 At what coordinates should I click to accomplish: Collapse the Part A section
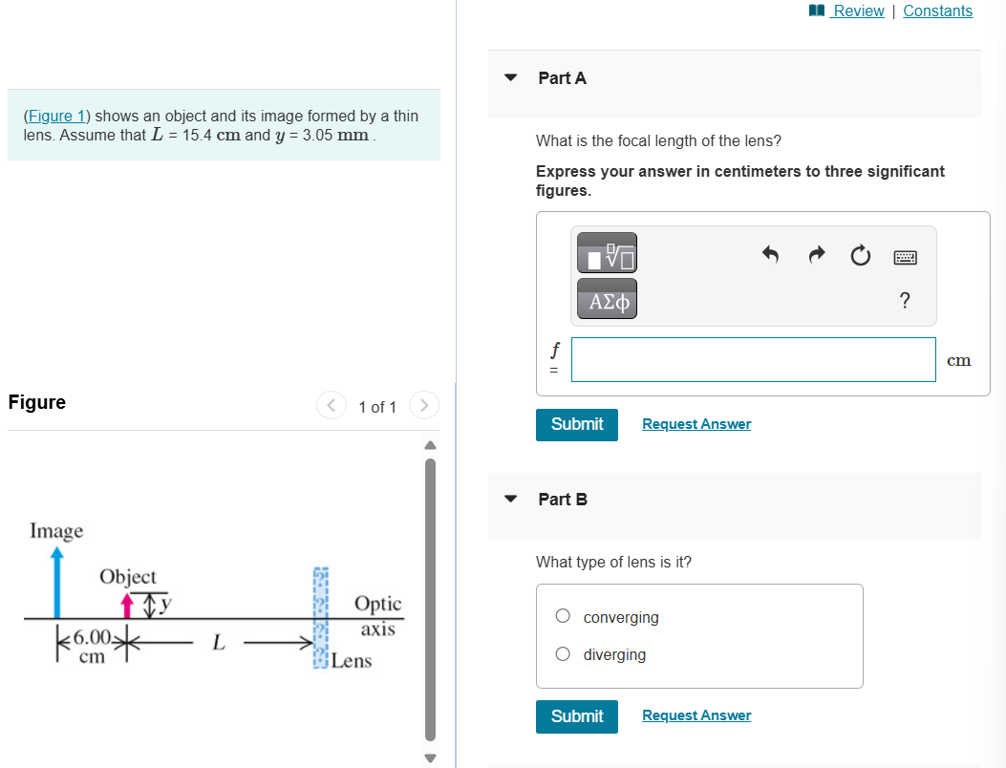[510, 78]
